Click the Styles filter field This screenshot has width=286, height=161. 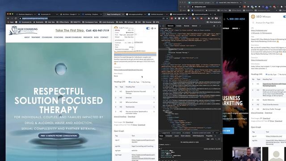coord(181,139)
